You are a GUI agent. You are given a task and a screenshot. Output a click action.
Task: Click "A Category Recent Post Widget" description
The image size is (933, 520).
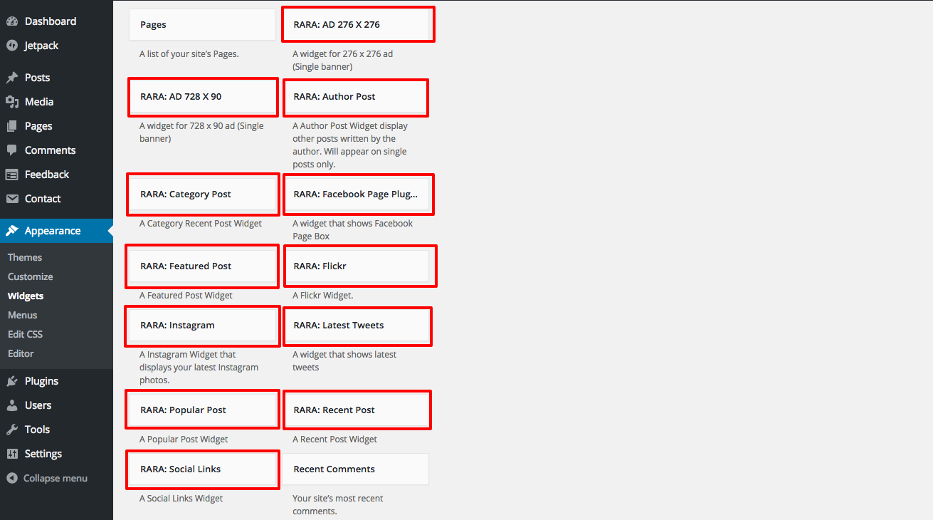tap(201, 224)
